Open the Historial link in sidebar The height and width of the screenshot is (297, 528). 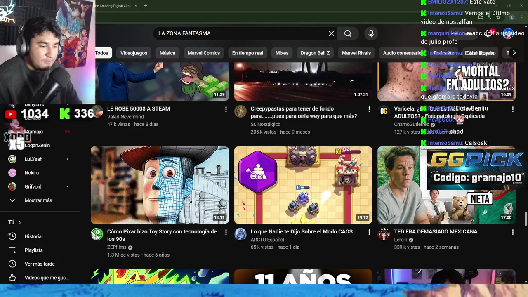33,236
